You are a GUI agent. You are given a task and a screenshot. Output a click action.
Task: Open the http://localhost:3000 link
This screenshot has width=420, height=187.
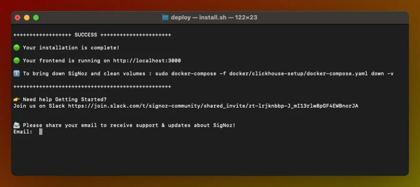147,61
